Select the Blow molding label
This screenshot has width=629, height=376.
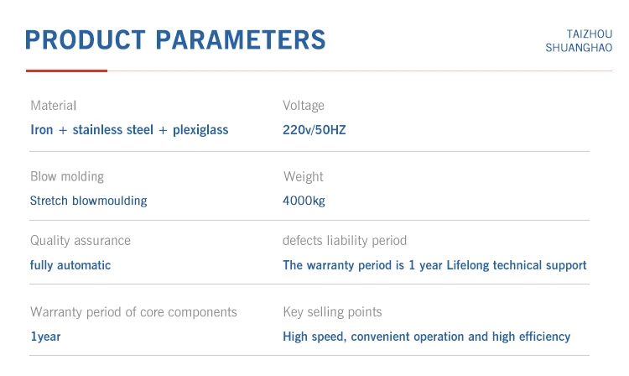coord(67,177)
